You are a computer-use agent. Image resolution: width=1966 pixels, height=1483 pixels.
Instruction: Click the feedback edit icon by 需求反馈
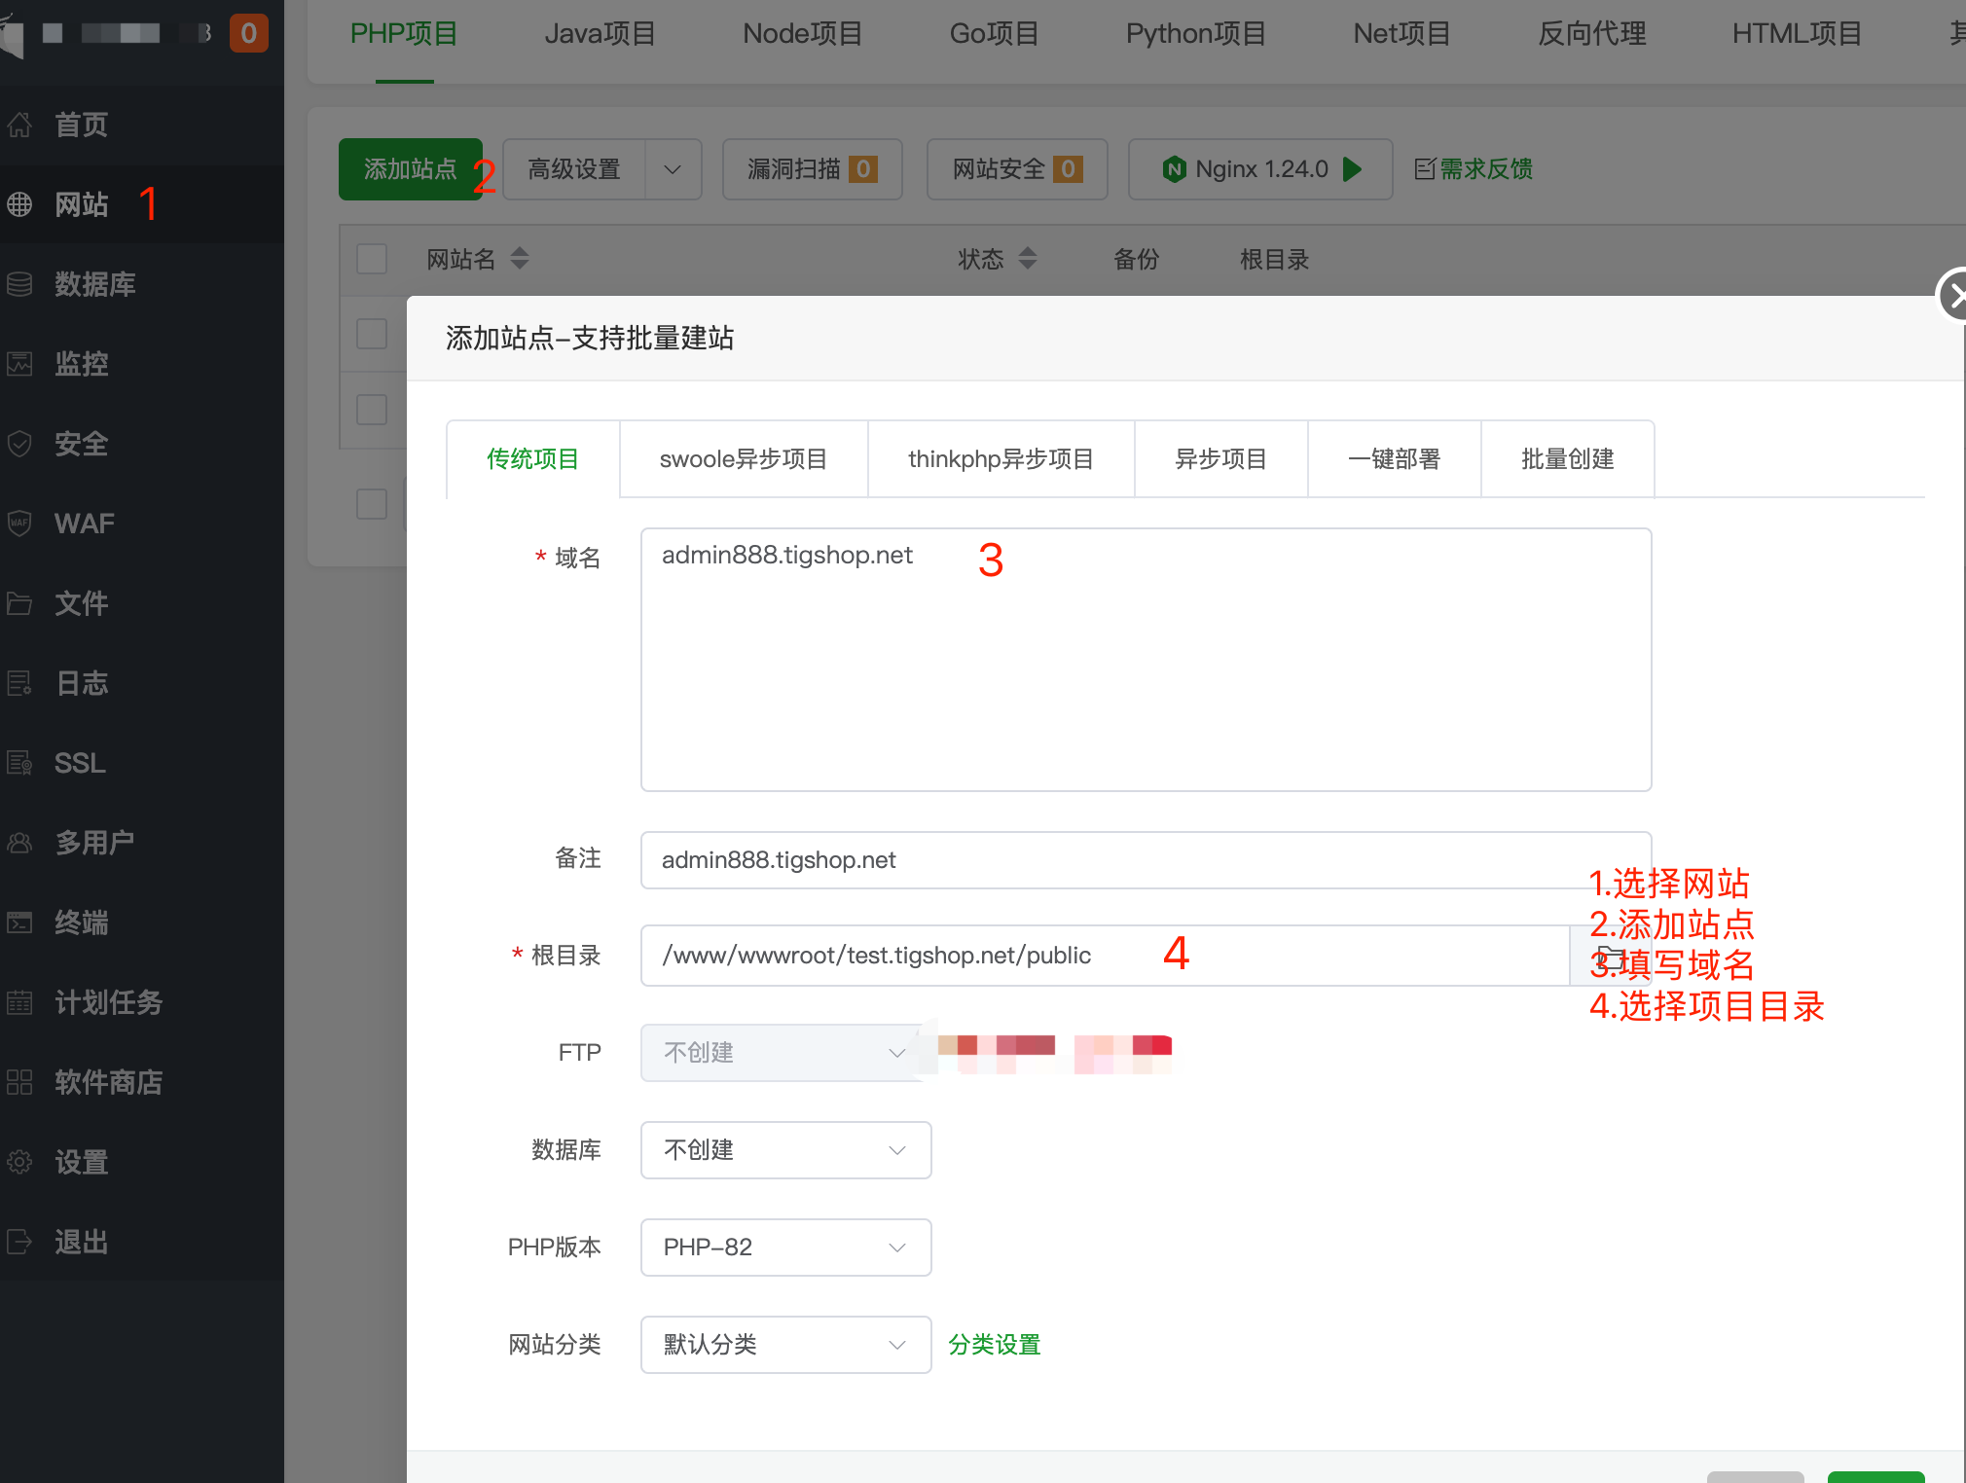(1425, 169)
